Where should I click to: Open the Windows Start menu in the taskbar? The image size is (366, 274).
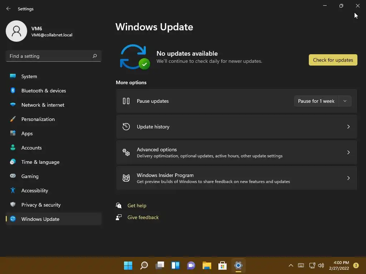128,265
